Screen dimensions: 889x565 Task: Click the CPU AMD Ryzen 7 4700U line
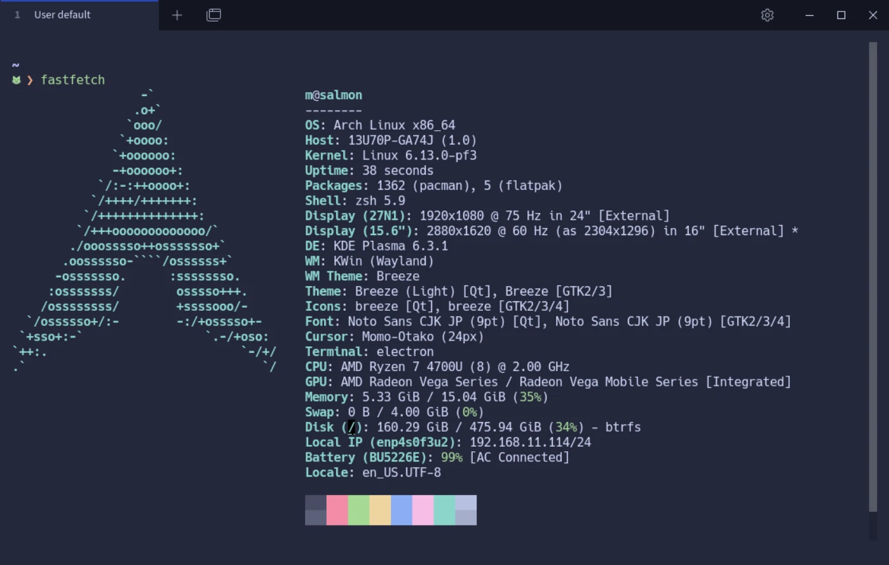click(437, 367)
